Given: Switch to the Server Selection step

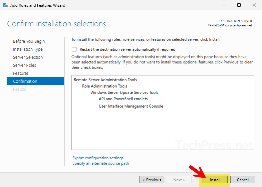Looking at the screenshot, I should click(28, 57).
